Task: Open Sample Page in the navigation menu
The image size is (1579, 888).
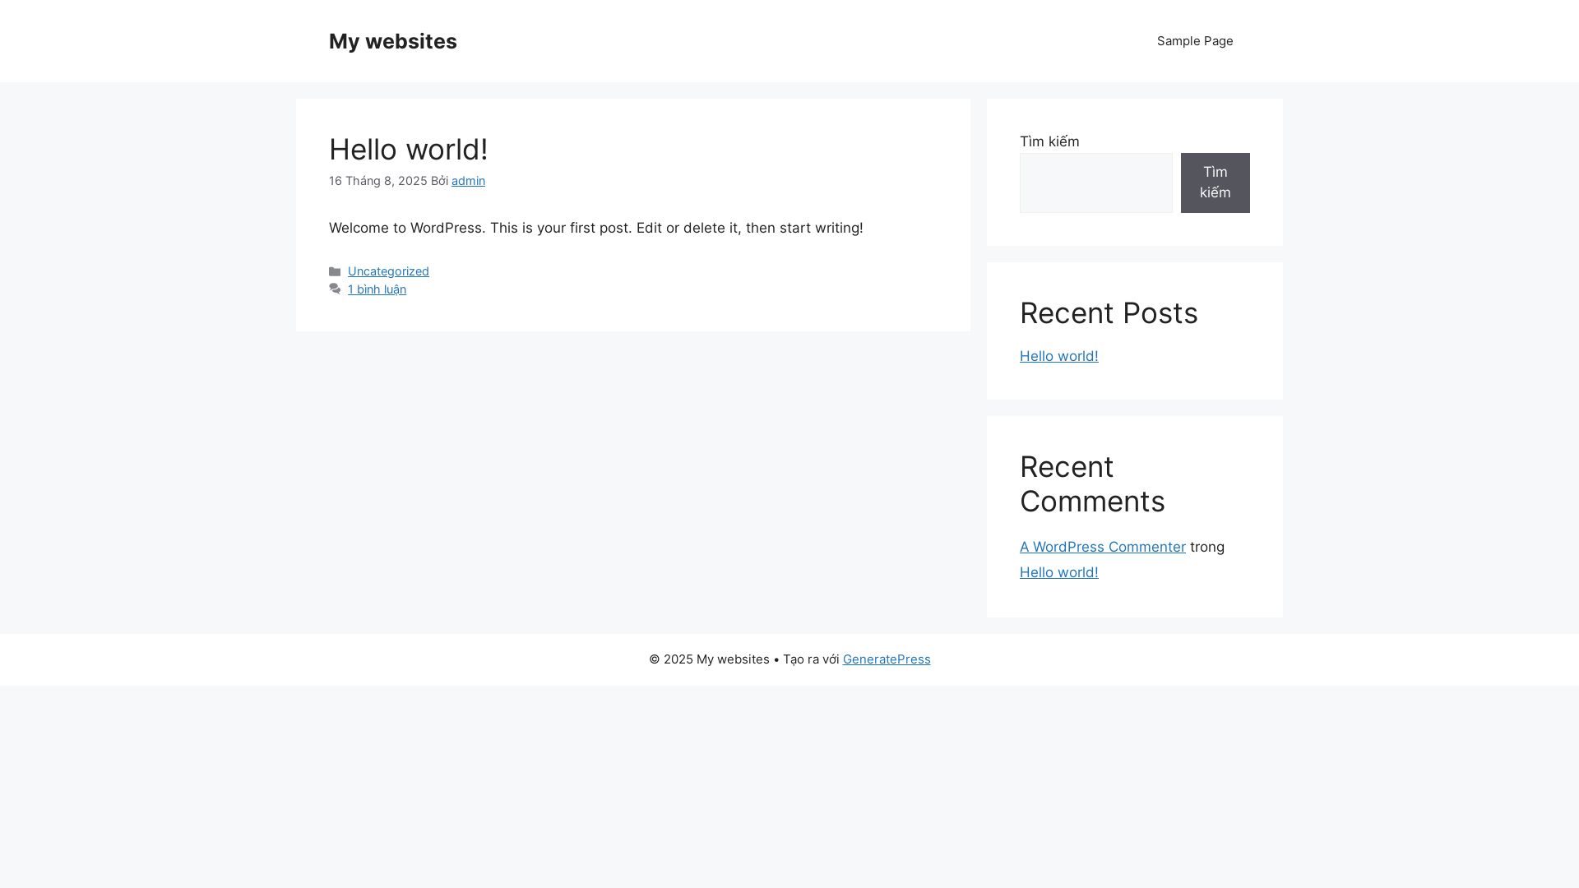Action: pyautogui.click(x=1195, y=41)
